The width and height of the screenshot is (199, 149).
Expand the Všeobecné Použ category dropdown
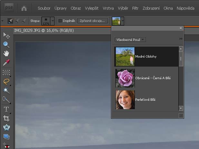(130, 39)
